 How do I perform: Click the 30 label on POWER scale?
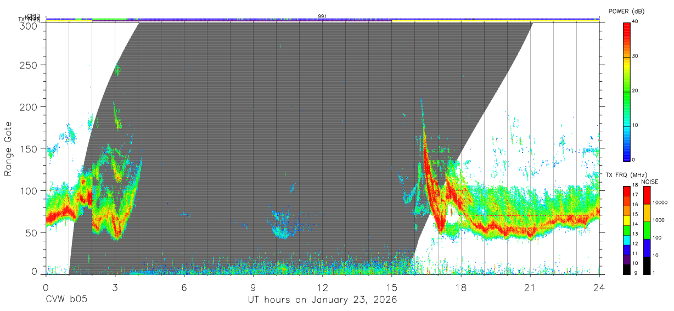click(635, 56)
